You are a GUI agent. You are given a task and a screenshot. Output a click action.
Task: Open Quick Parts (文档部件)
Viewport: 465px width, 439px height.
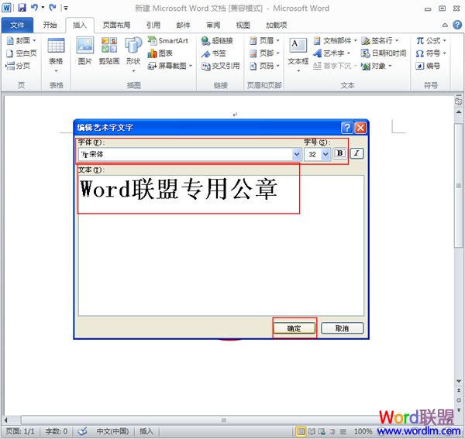[335, 40]
